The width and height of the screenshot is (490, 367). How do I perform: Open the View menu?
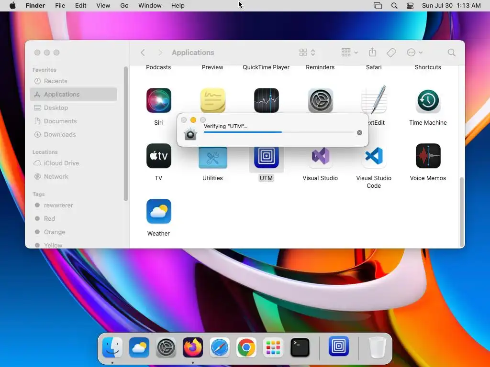click(x=103, y=6)
